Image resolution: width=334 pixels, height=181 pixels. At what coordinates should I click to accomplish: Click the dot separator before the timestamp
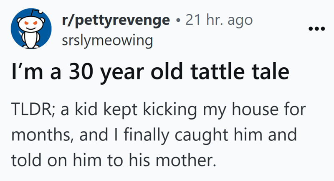[x=178, y=20]
